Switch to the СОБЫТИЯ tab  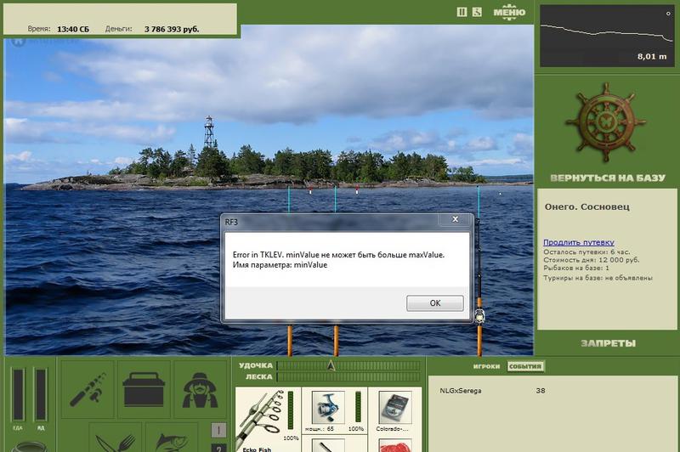coord(525,366)
